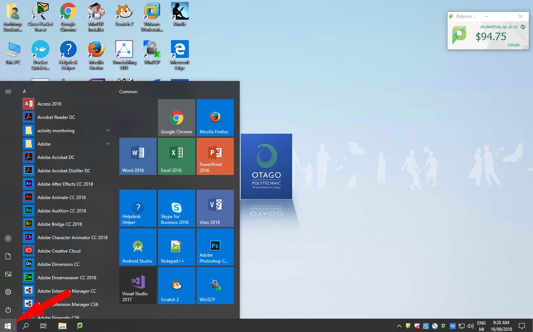The height and width of the screenshot is (332, 533).
Task: Launch Adobe After Effects CC 2018
Action: coord(67,184)
